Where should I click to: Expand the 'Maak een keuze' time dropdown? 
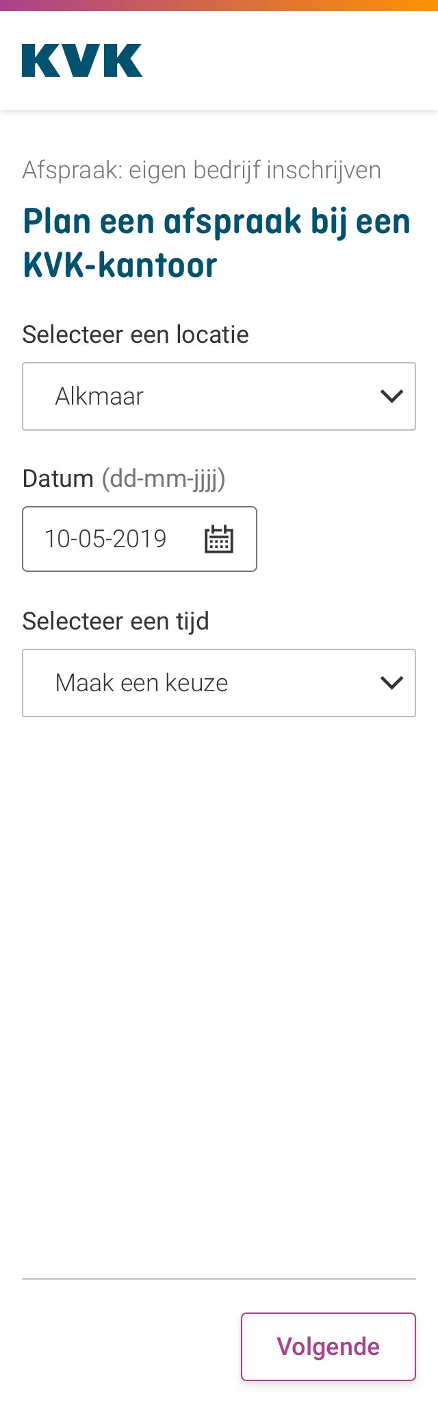coord(219,683)
